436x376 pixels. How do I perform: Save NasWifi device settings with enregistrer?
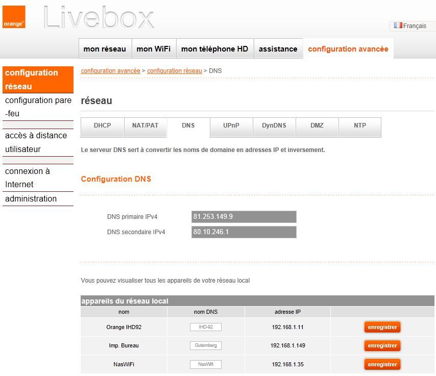point(382,364)
